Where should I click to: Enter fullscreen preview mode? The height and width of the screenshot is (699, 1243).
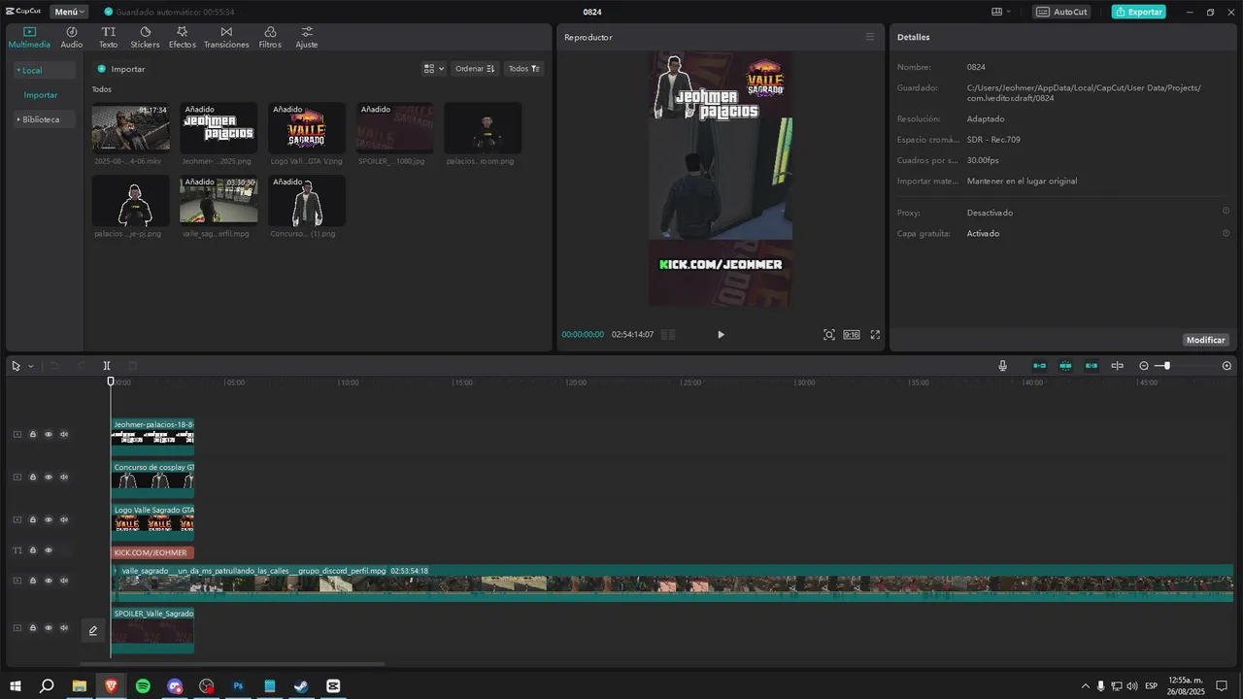click(875, 334)
